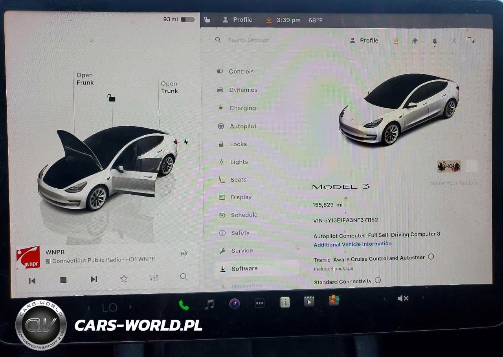Tap the Phone app icon in the bottom bar

(184, 305)
